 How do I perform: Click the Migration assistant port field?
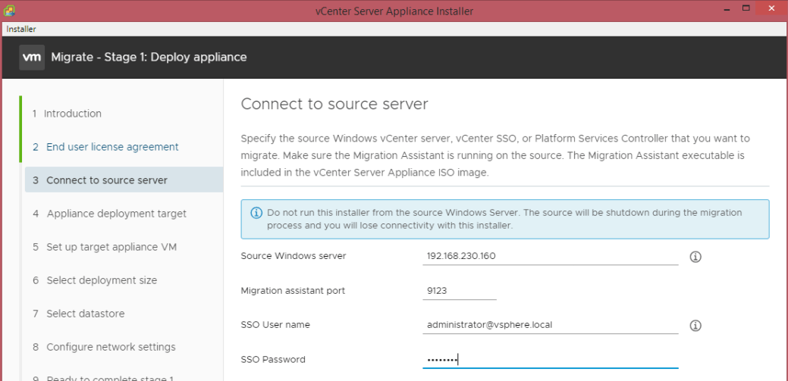pyautogui.click(x=459, y=291)
